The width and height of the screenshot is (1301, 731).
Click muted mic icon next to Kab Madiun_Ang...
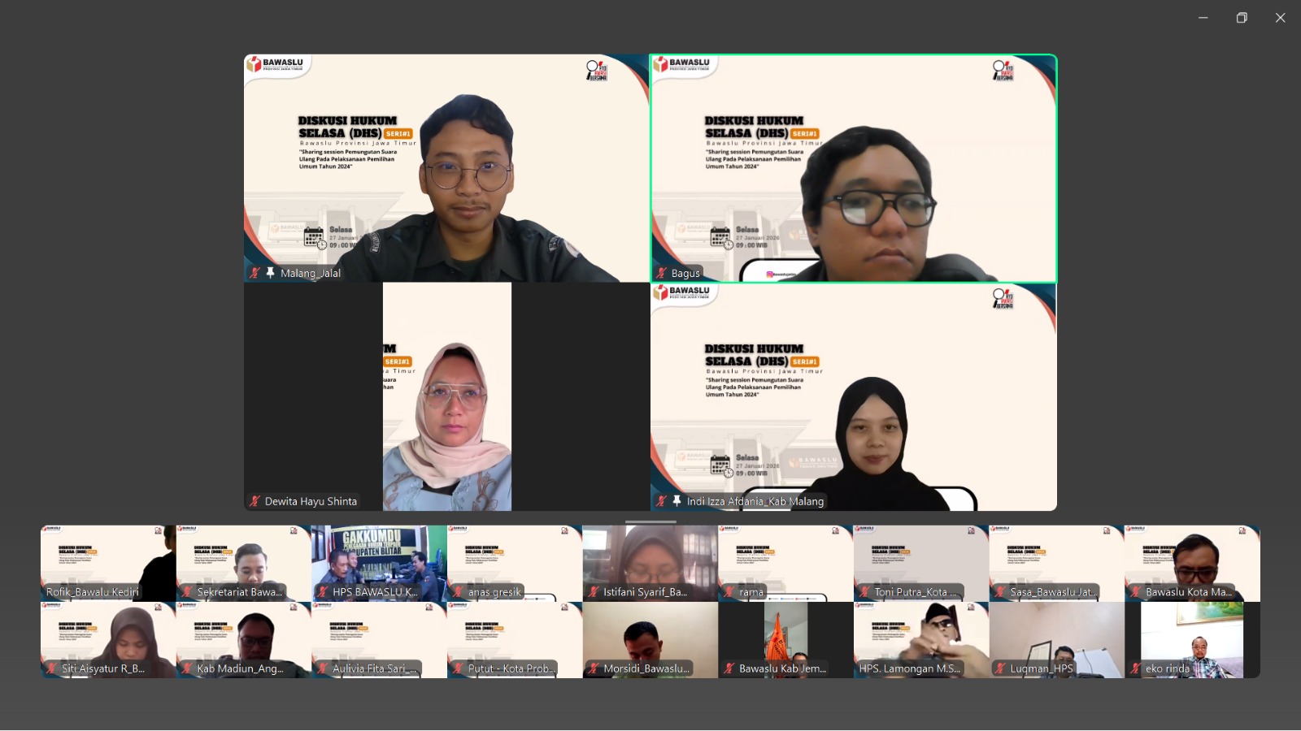pyautogui.click(x=188, y=668)
